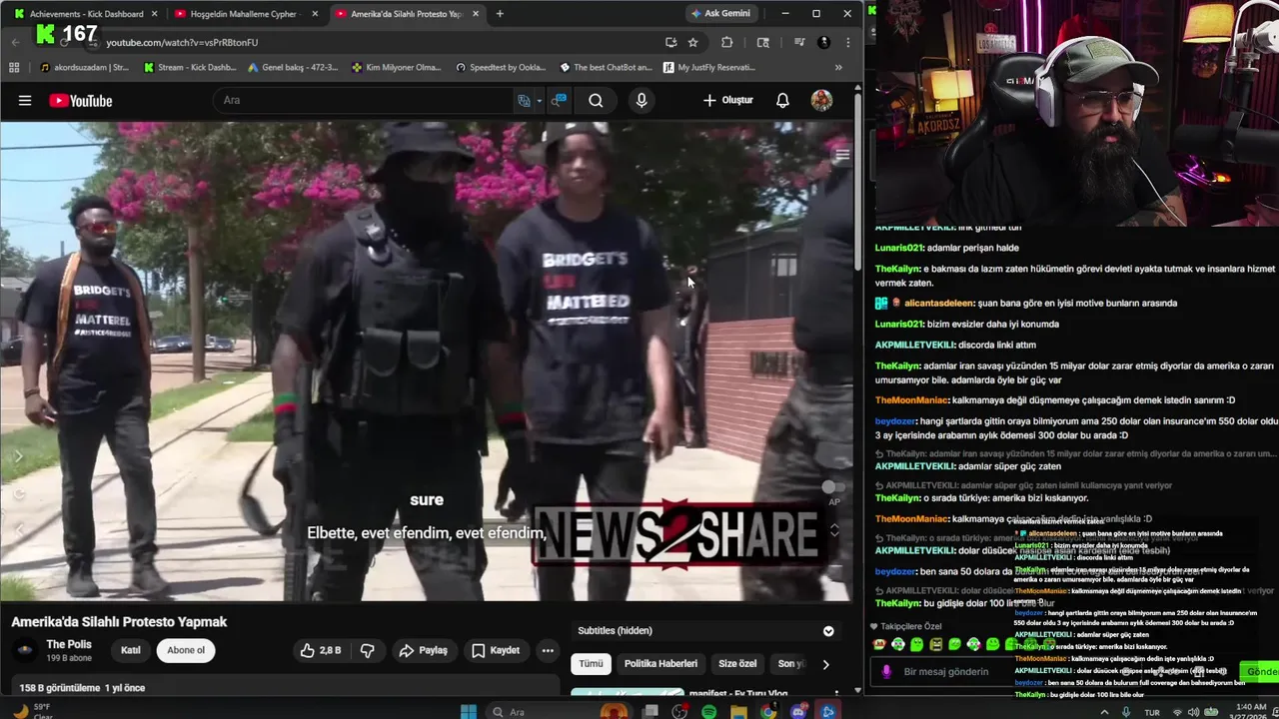The width and height of the screenshot is (1279, 719).
Task: Dislike the video with thumbs down
Action: (x=368, y=650)
